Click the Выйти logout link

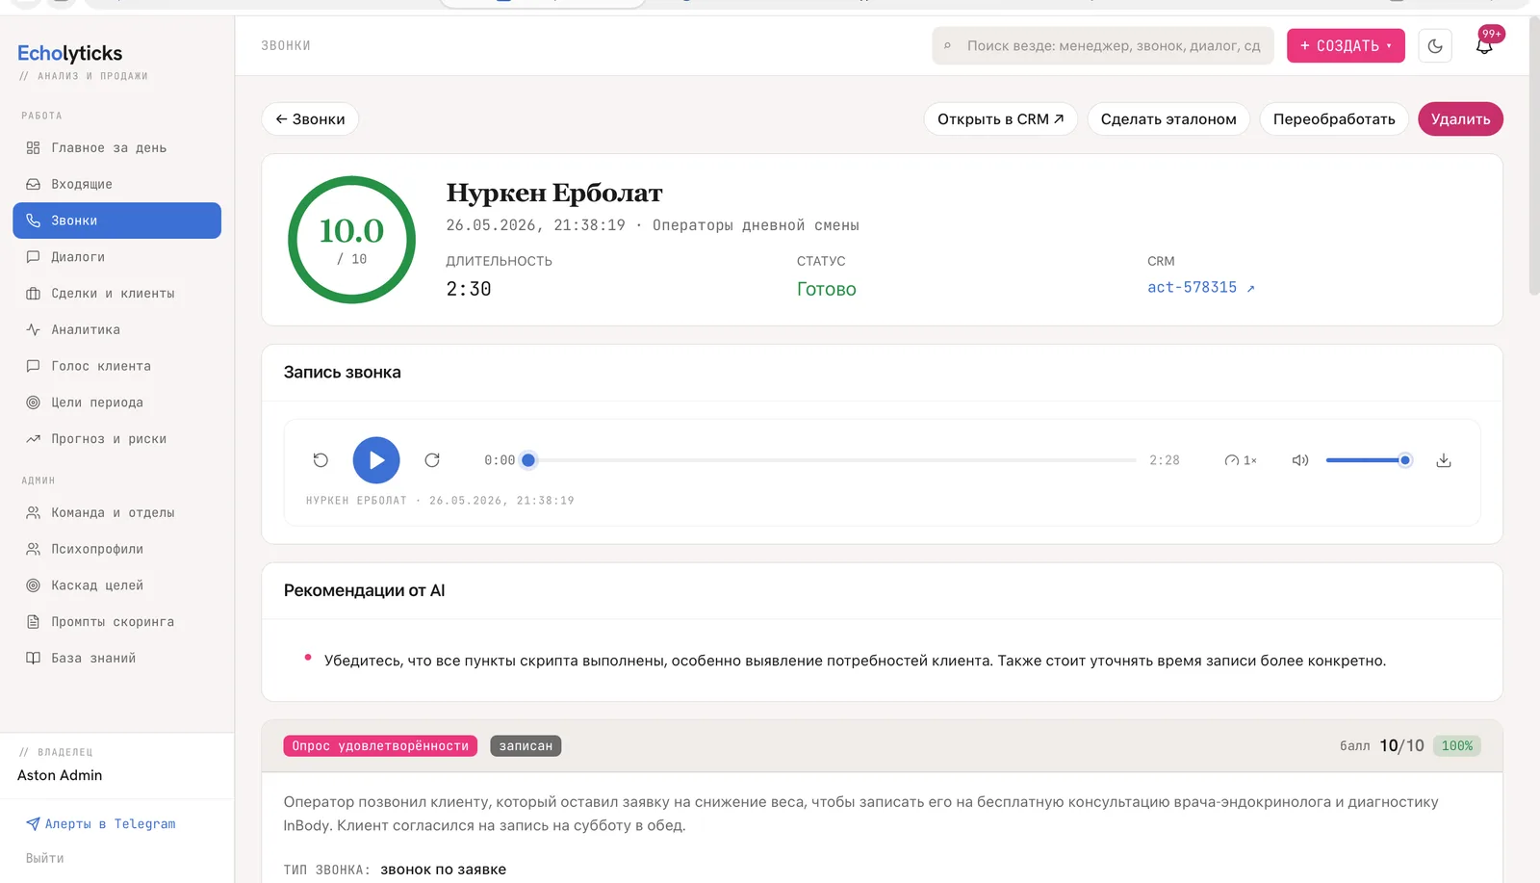pos(45,858)
